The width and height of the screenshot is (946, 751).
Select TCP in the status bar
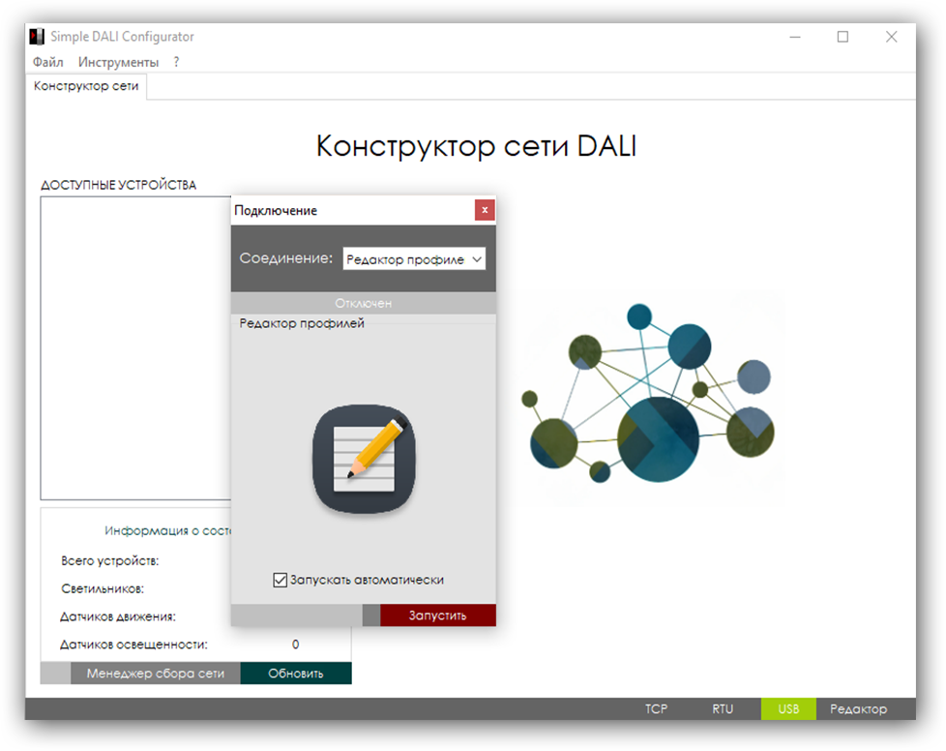click(657, 708)
